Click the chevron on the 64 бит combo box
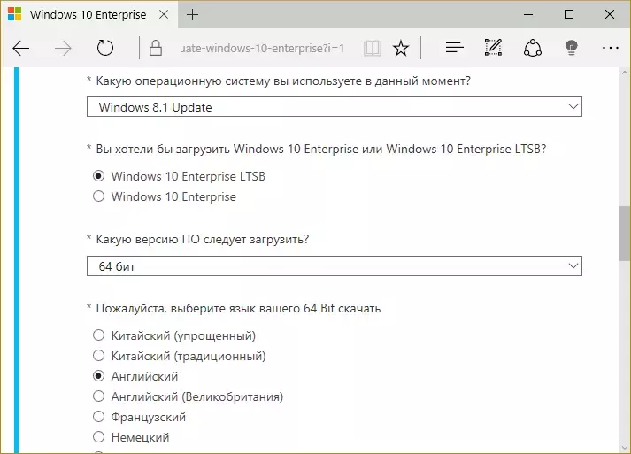Viewport: 631px width, 454px height. [573, 266]
